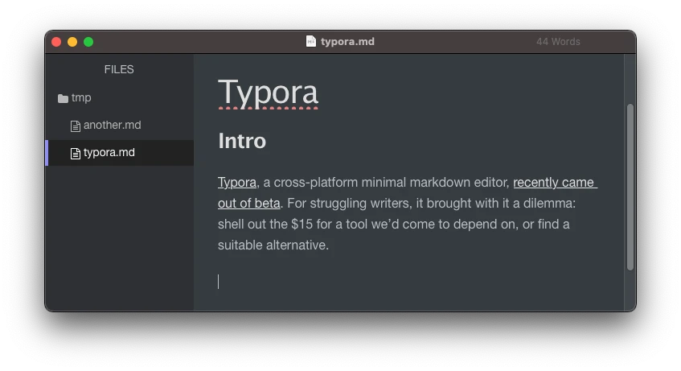Click the another.md file icon
The height and width of the screenshot is (371, 681).
coord(76,126)
